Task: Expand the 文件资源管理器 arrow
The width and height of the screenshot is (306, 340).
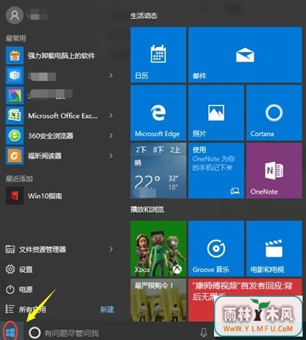Action: [x=111, y=249]
